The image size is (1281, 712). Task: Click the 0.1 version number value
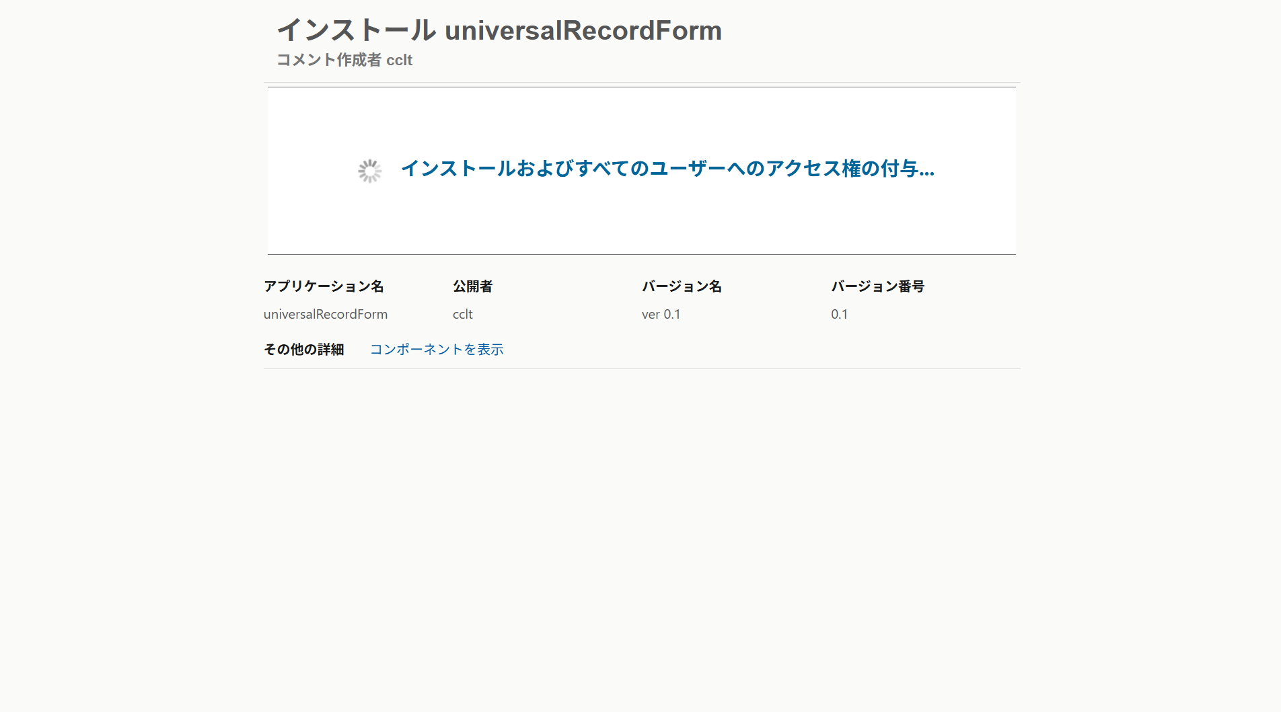[x=839, y=314]
